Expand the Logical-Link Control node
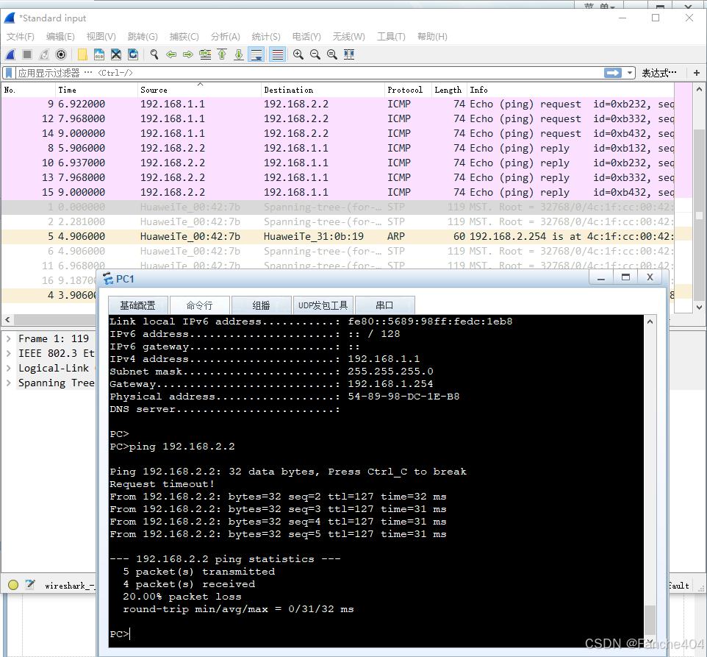This screenshot has height=657, width=707. click(9, 368)
